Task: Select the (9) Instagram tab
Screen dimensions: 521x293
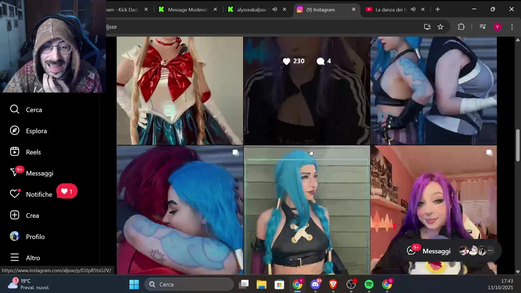Action: pos(326,9)
